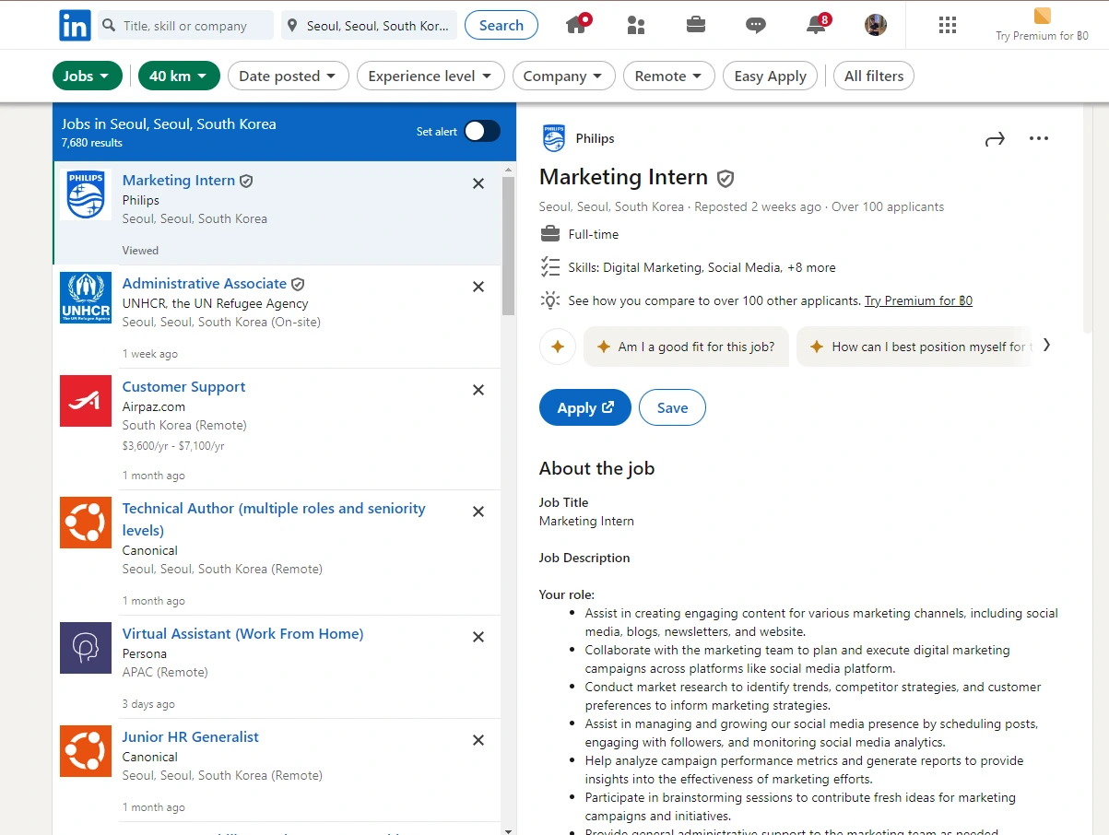Click the Airpaz.com red logo
This screenshot has height=835, width=1109.
pyautogui.click(x=86, y=401)
